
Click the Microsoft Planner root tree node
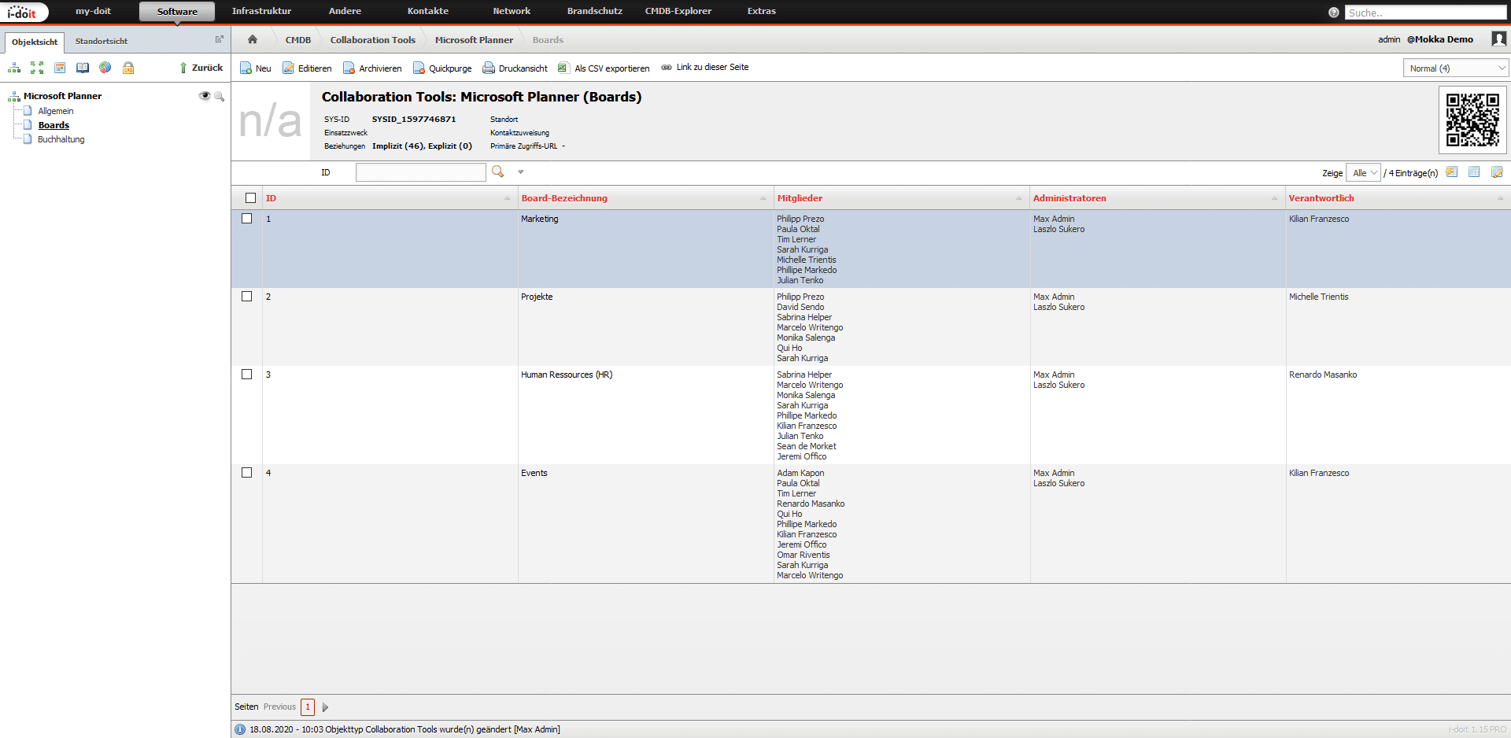point(62,96)
